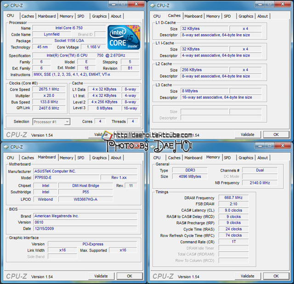The image size is (294, 284).
Task: Open About tab in top-left window
Action: point(116,16)
